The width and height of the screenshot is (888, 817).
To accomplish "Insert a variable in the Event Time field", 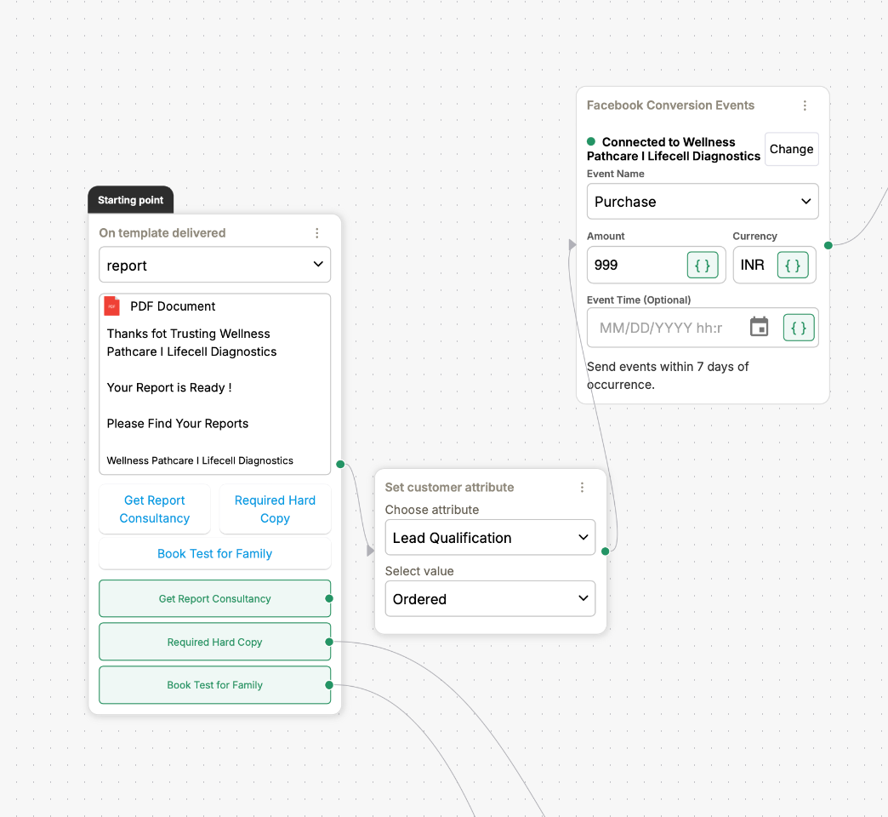I will [x=799, y=328].
